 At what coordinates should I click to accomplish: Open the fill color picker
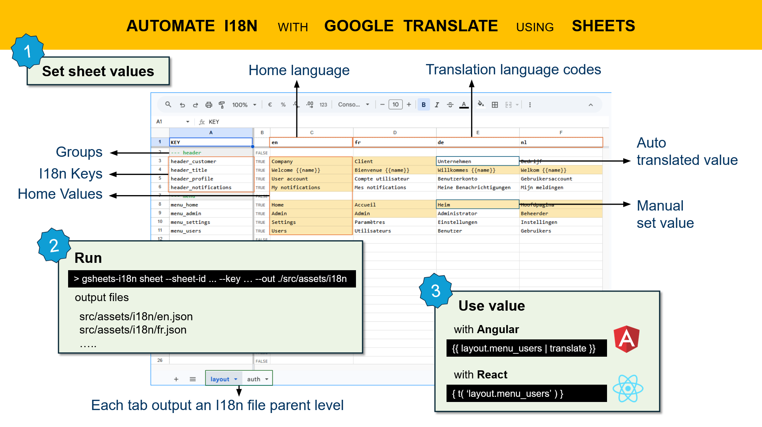tap(481, 105)
